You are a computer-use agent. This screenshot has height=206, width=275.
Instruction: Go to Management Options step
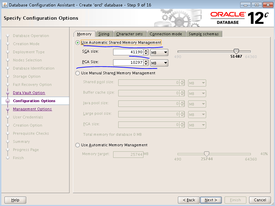coord(32,109)
